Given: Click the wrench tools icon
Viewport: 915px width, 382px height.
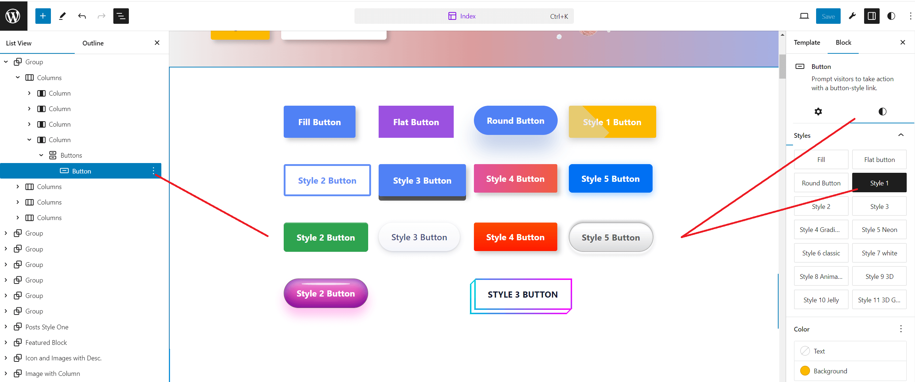Looking at the screenshot, I should click(852, 16).
